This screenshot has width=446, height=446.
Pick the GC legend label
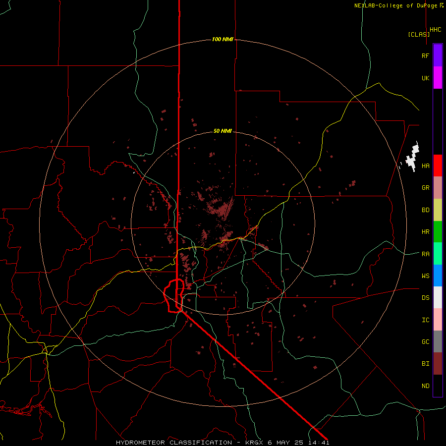425,342
